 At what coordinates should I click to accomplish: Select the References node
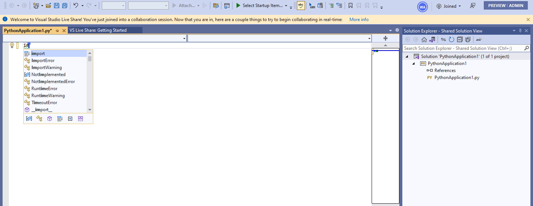445,71
